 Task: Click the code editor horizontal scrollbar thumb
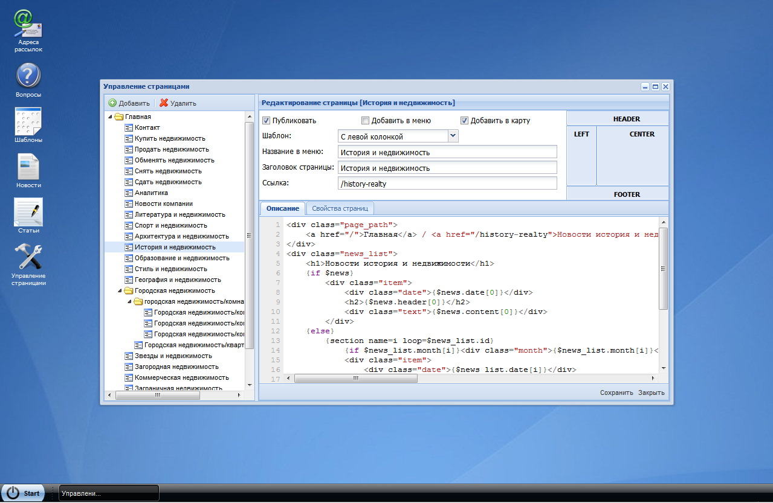[355, 379]
